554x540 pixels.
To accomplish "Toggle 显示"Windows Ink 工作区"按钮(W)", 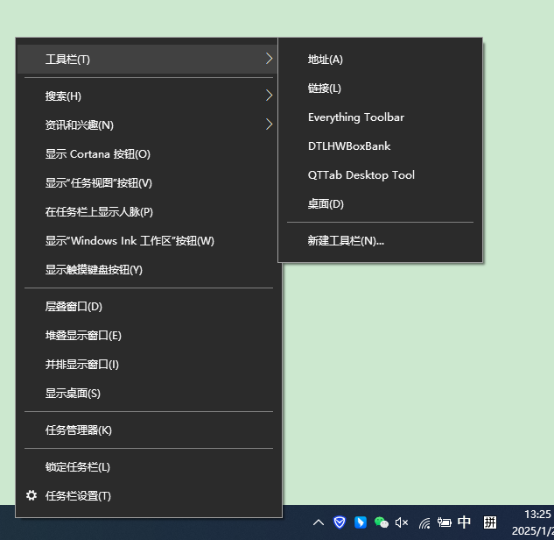I will point(147,241).
